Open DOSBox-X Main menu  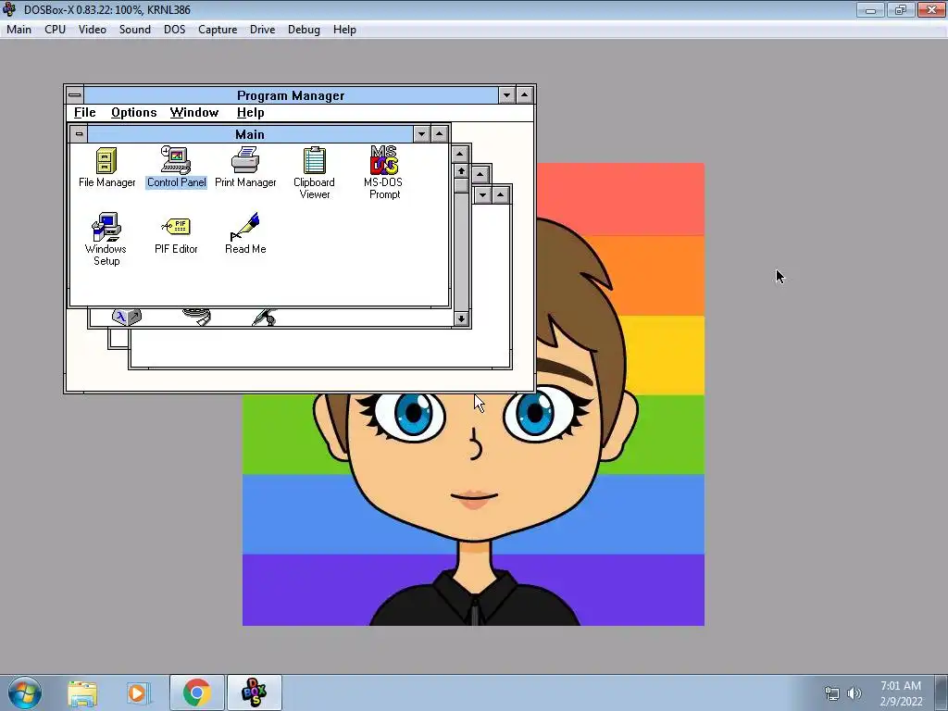point(19,30)
